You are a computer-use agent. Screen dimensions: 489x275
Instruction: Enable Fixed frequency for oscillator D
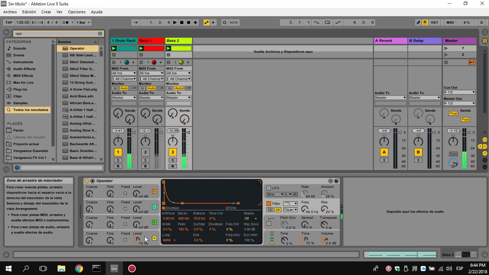125,193
